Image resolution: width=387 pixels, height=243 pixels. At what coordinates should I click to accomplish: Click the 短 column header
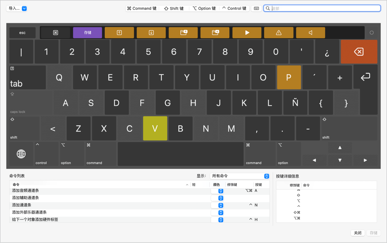200,185
